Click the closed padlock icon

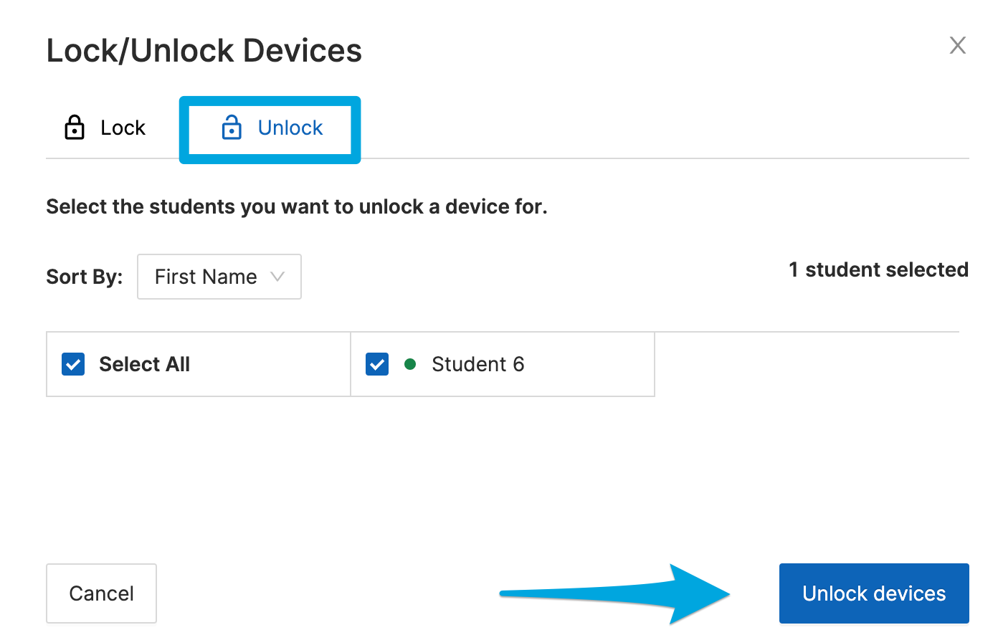[75, 127]
